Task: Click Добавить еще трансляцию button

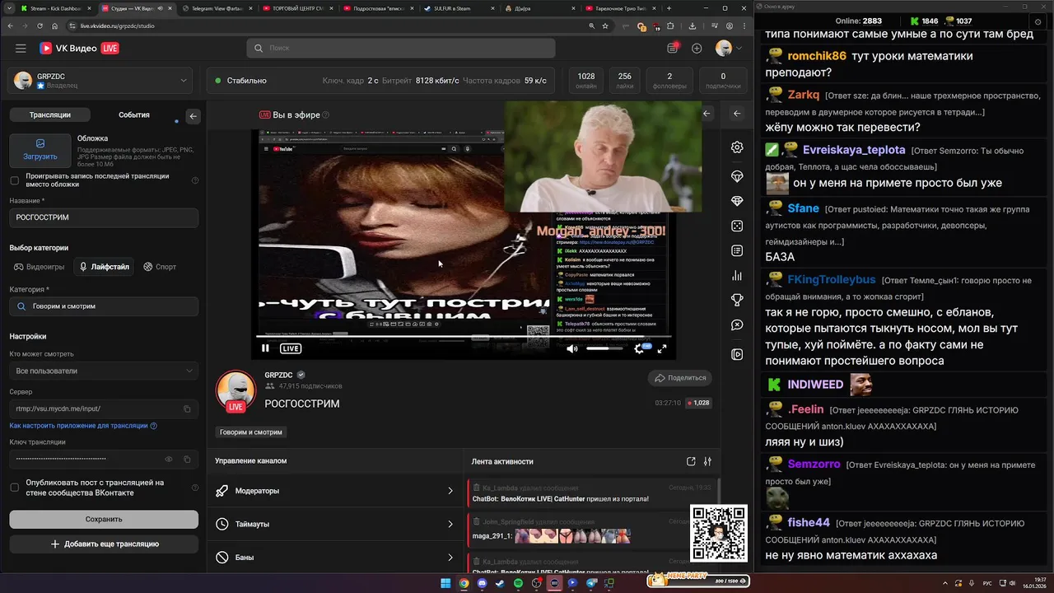Action: [104, 544]
